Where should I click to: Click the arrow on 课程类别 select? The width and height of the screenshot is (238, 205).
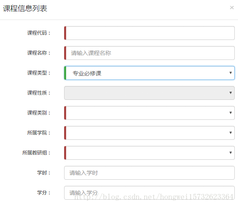231,113
